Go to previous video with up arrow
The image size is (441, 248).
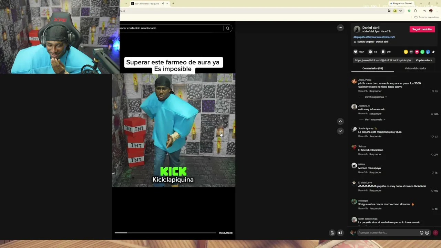(x=340, y=121)
